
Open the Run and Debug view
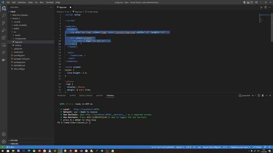pyautogui.click(x=4, y=30)
